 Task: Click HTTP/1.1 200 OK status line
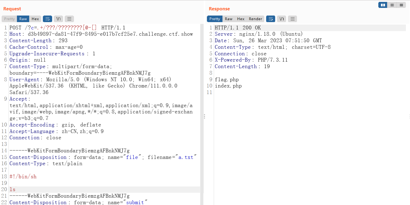click(238, 28)
